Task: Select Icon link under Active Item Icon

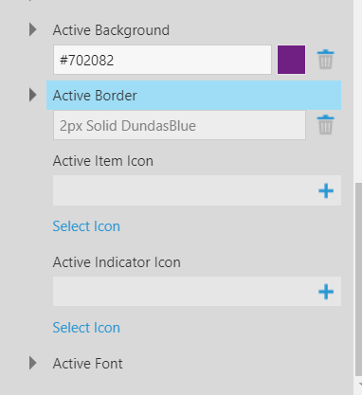Action: point(86,226)
